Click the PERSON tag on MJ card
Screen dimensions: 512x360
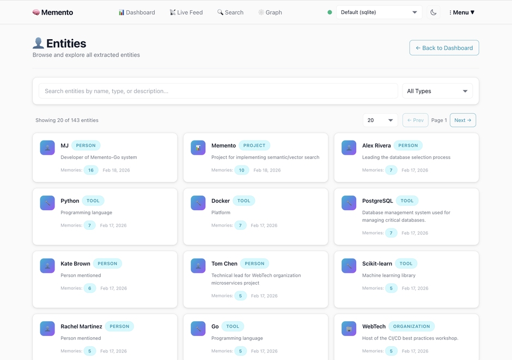(x=86, y=145)
